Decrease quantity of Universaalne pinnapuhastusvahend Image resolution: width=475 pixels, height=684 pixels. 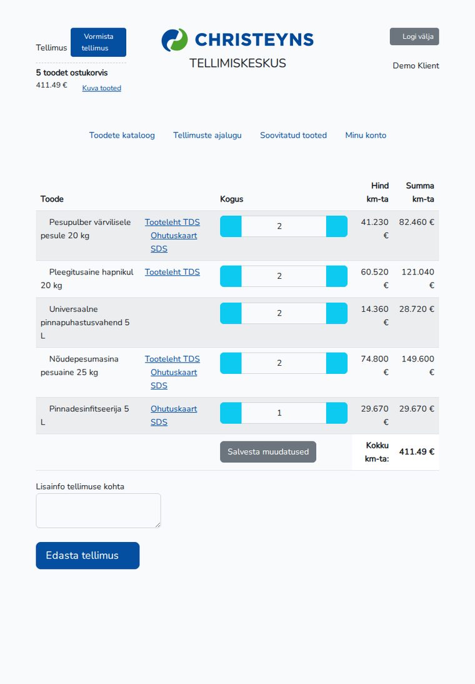pos(231,313)
